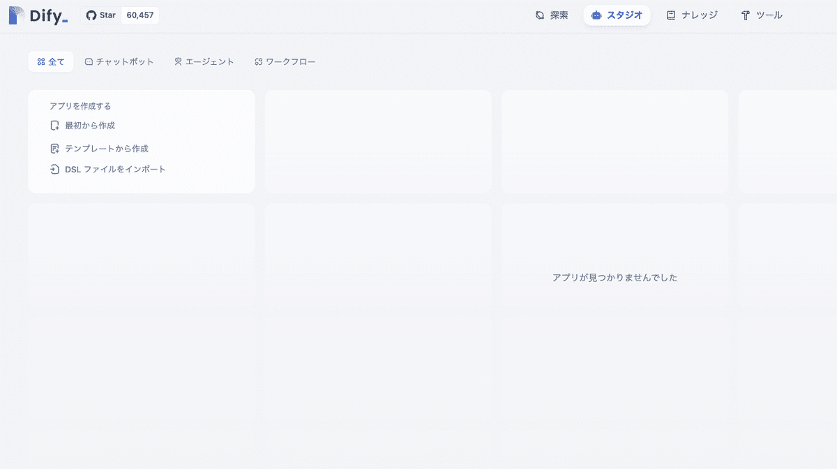This screenshot has height=469, width=837.
Task: Open the ナレッジ tab
Action: point(692,15)
